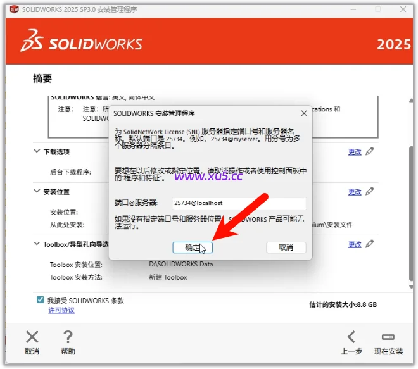Start installation with the 现在安装 icon
The height and width of the screenshot is (369, 418).
(x=388, y=337)
